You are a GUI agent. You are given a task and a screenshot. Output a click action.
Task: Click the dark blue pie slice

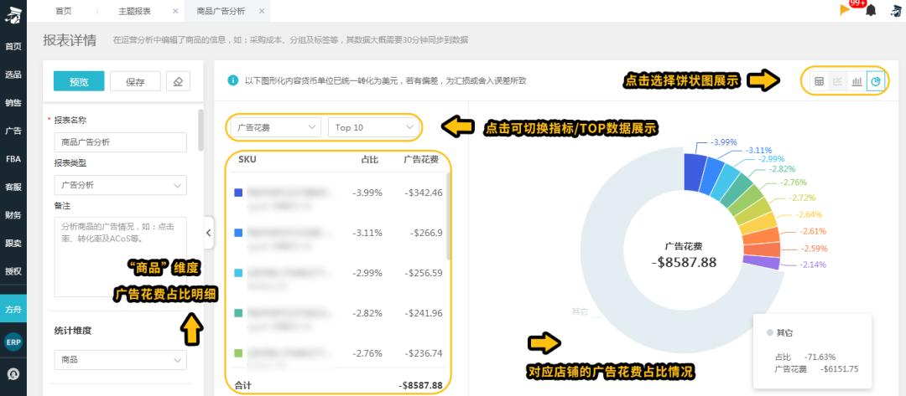[695, 172]
